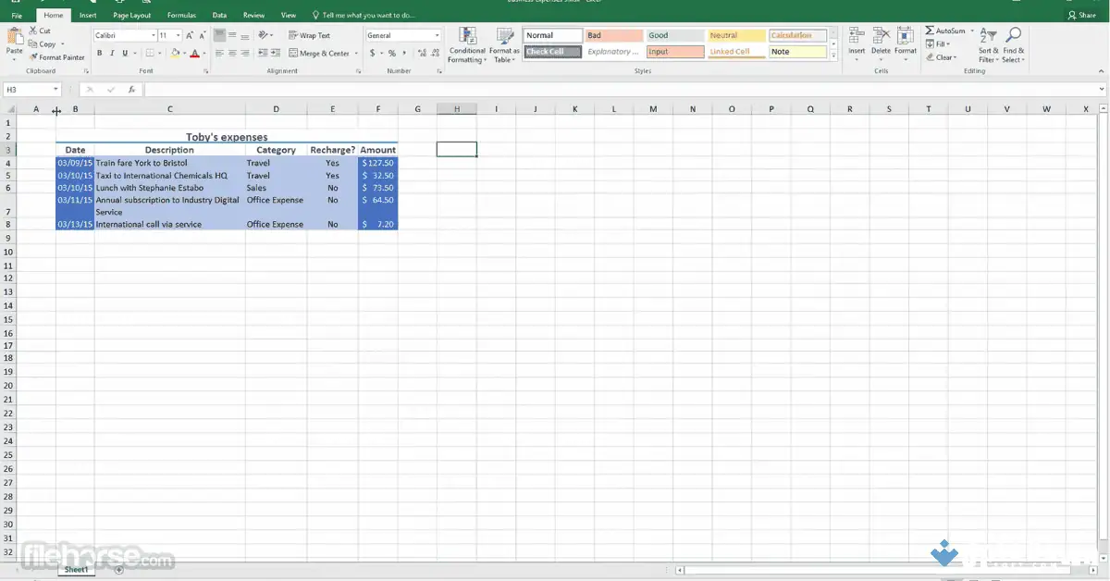Select the Sheet1 tab
The image size is (1110, 581).
tap(75, 569)
